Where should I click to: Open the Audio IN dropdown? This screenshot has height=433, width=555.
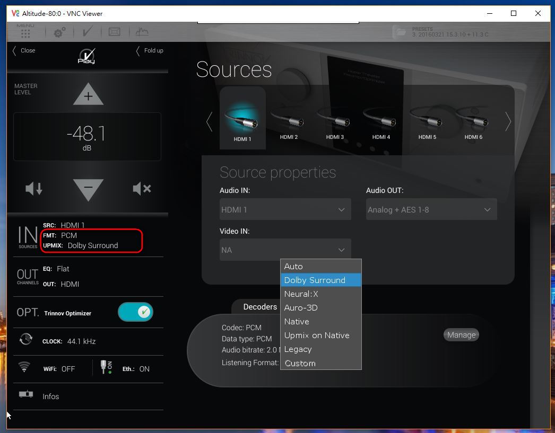(285, 209)
